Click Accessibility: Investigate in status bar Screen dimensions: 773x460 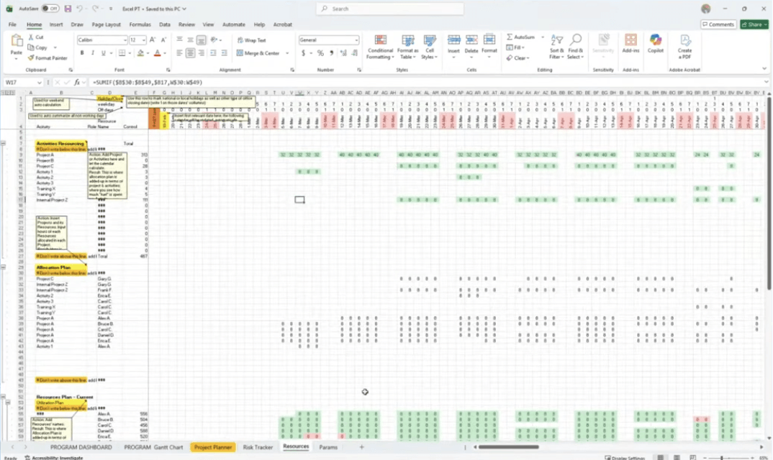54,458
